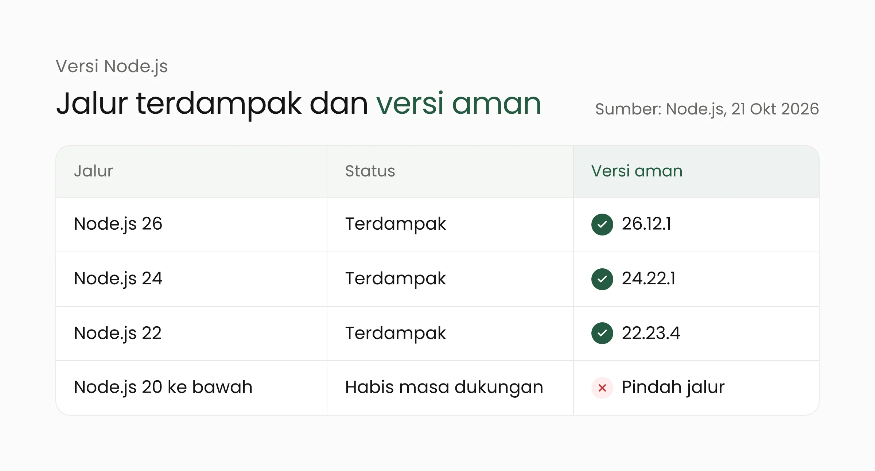
Task: Click the green checkmark icon beside 26.12.1
Action: coord(602,224)
